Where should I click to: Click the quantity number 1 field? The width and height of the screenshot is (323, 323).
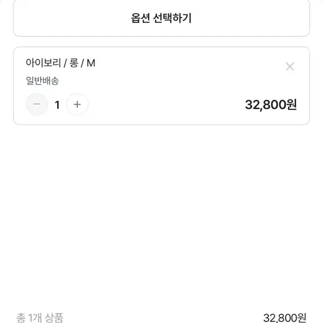tap(57, 105)
